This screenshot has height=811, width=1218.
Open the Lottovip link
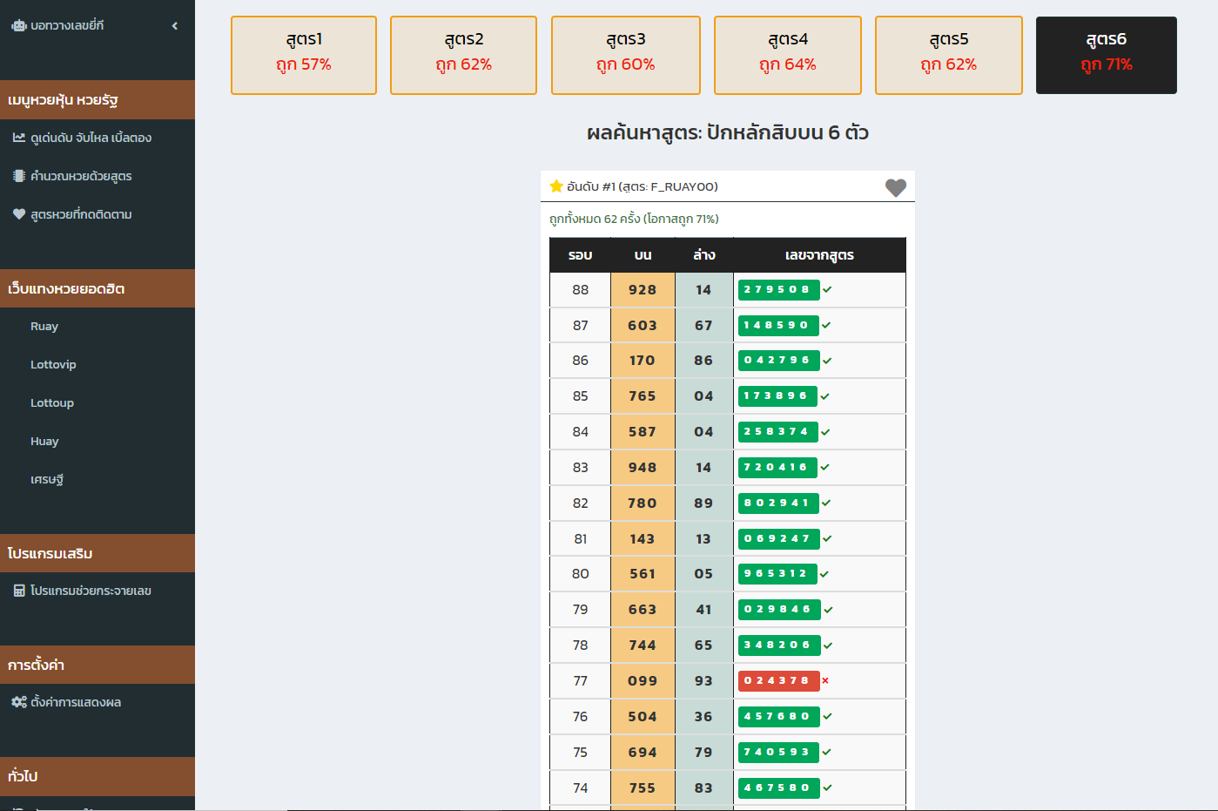(53, 365)
